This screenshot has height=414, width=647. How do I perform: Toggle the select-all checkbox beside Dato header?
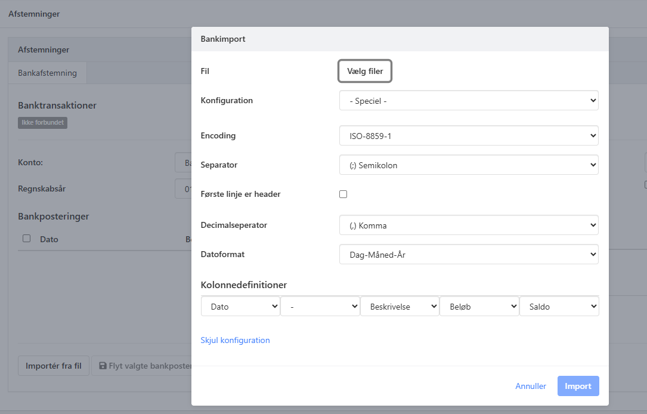[x=26, y=239]
